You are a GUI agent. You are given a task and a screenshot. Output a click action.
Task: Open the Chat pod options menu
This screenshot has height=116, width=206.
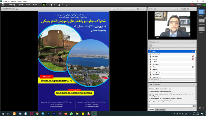pyautogui.click(x=194, y=84)
